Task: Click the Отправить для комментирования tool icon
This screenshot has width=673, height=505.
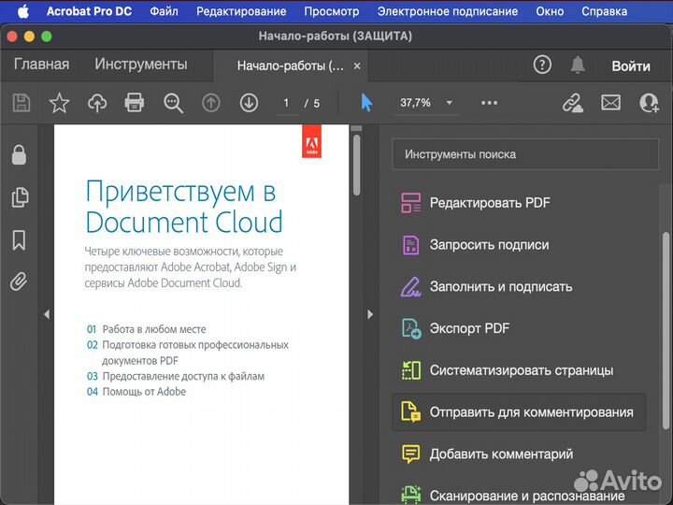Action: coord(410,412)
